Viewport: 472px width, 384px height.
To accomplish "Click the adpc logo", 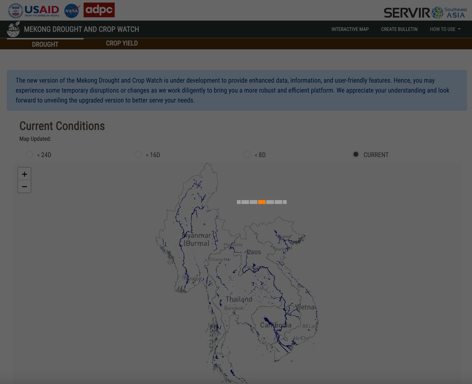I will (x=99, y=10).
